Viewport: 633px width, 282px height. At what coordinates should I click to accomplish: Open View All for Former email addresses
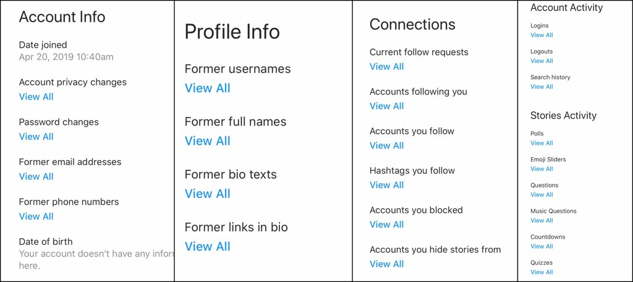36,176
